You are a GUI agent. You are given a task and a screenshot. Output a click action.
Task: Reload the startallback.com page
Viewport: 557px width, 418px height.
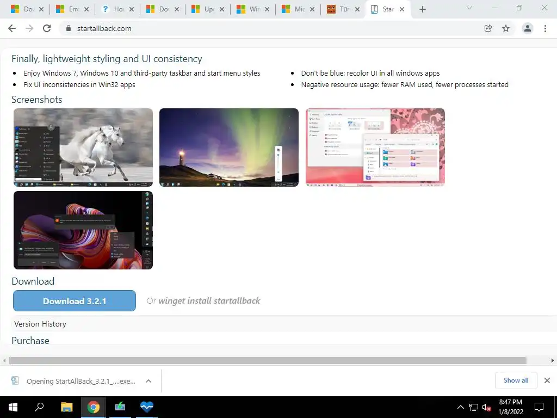pos(47,28)
